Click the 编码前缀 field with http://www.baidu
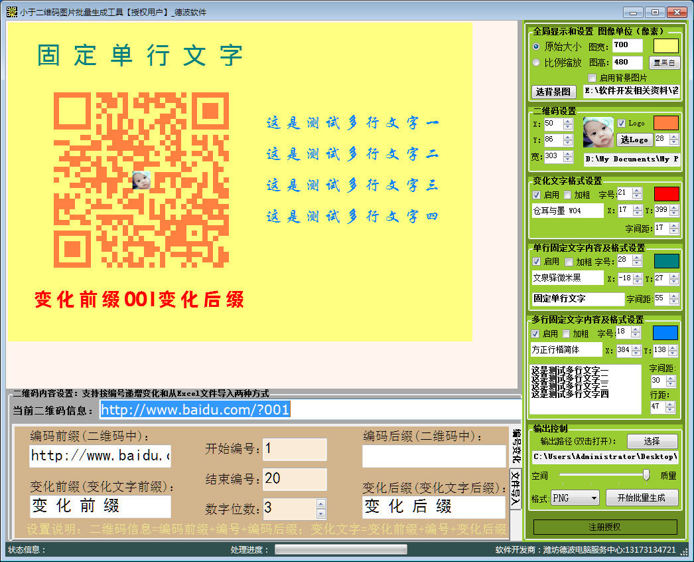The height and width of the screenshot is (562, 694). coord(100,456)
